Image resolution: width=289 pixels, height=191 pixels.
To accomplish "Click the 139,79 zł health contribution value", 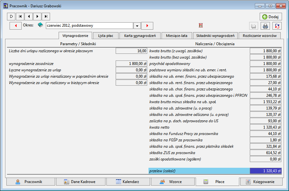I will pyautogui.click(x=266, y=108).
